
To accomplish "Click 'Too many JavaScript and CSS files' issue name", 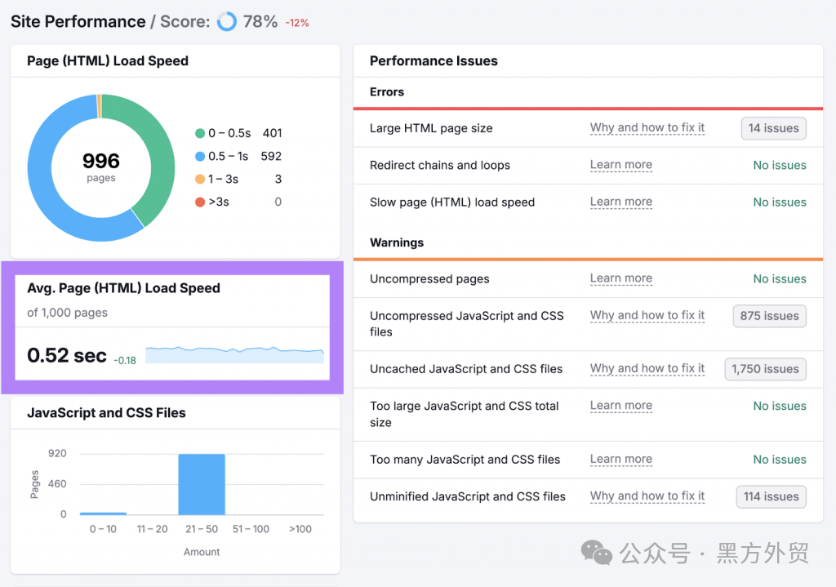I will point(465,460).
